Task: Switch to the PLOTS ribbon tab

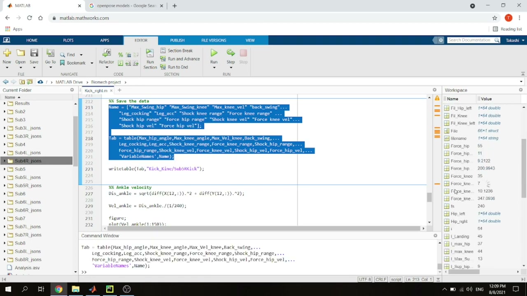Action: [x=68, y=40]
